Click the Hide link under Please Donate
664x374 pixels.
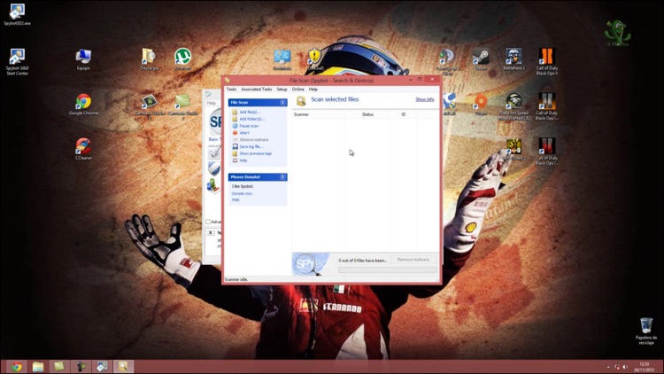[x=235, y=199]
